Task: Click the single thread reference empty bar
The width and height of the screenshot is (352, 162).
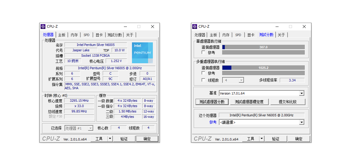Action: tap(264, 52)
